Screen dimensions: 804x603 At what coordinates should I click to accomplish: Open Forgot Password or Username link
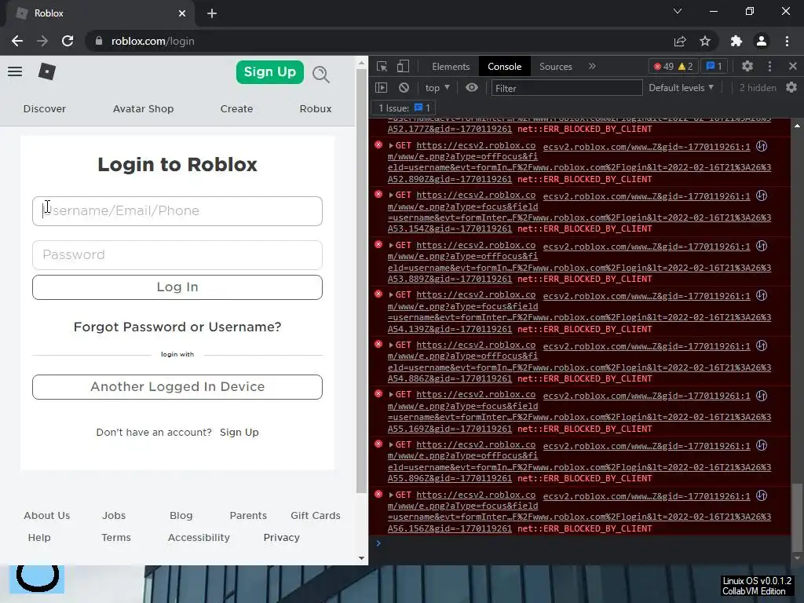pos(177,327)
